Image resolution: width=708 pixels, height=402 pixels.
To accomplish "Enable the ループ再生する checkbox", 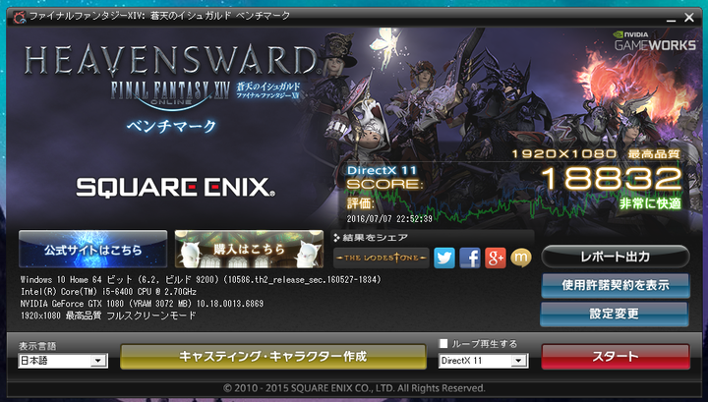I will coord(443,344).
